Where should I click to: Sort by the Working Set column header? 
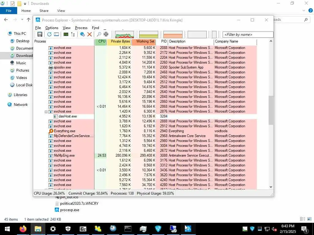[x=144, y=41]
